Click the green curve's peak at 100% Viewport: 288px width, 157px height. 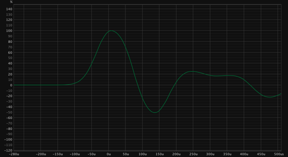111,31
